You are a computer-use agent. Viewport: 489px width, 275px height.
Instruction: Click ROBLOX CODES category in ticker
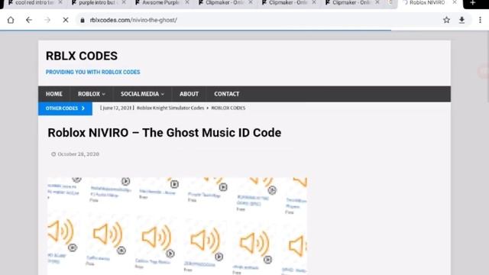click(228, 108)
